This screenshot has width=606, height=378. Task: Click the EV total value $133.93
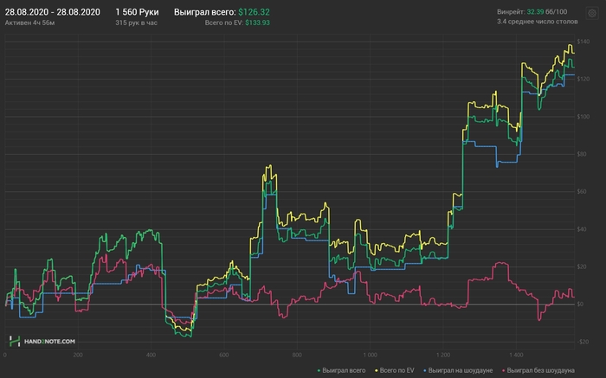(x=257, y=22)
